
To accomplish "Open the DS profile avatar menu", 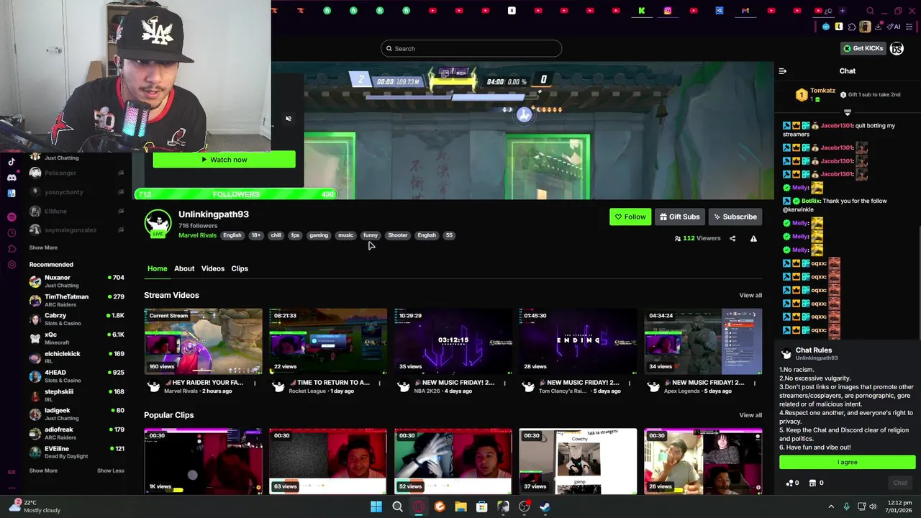I will [x=897, y=48].
